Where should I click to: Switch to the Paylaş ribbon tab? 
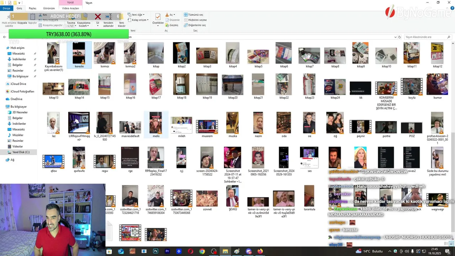click(x=32, y=8)
